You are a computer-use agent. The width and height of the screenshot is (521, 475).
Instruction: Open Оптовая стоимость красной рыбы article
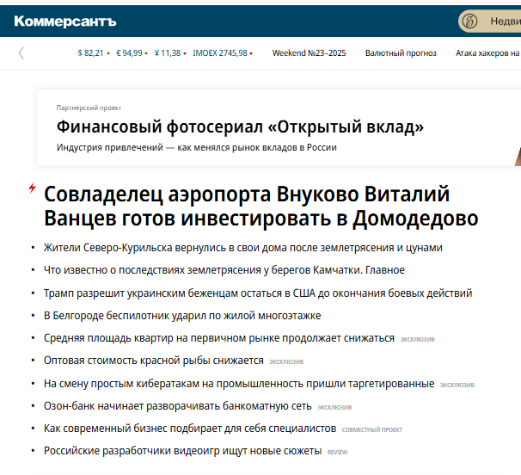coord(154,361)
